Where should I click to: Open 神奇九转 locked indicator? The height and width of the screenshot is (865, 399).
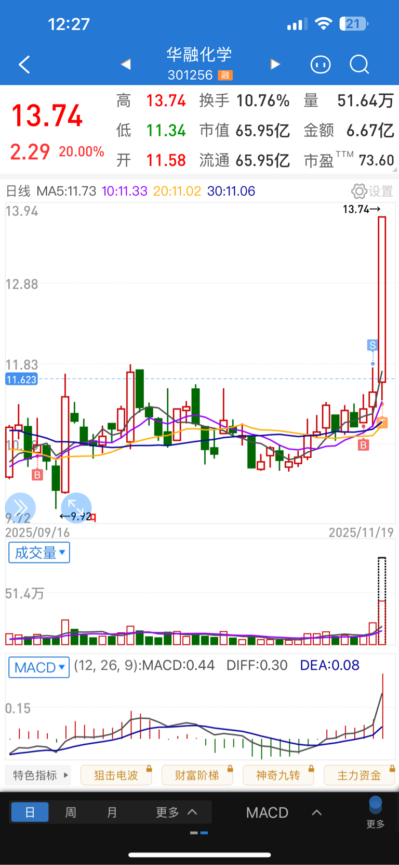click(x=278, y=775)
